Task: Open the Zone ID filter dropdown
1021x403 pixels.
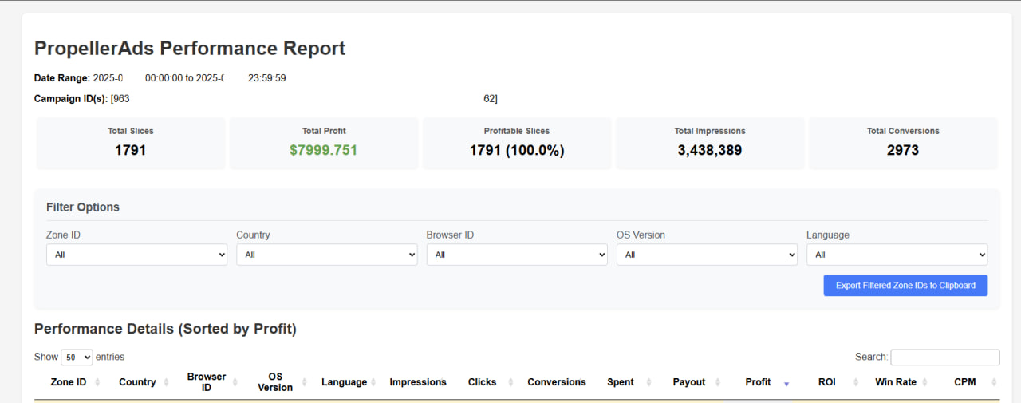Action: pyautogui.click(x=136, y=255)
